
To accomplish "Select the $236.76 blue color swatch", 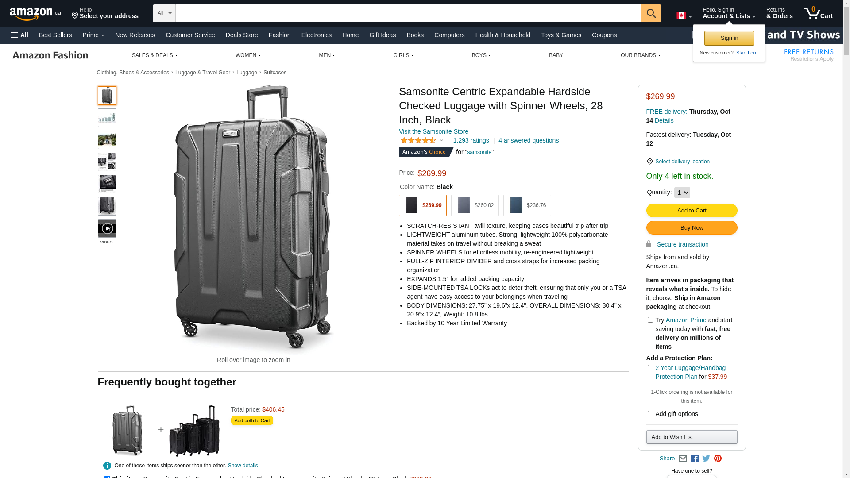I will click(527, 205).
